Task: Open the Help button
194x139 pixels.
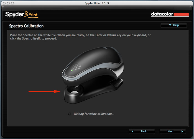Action: [174, 25]
